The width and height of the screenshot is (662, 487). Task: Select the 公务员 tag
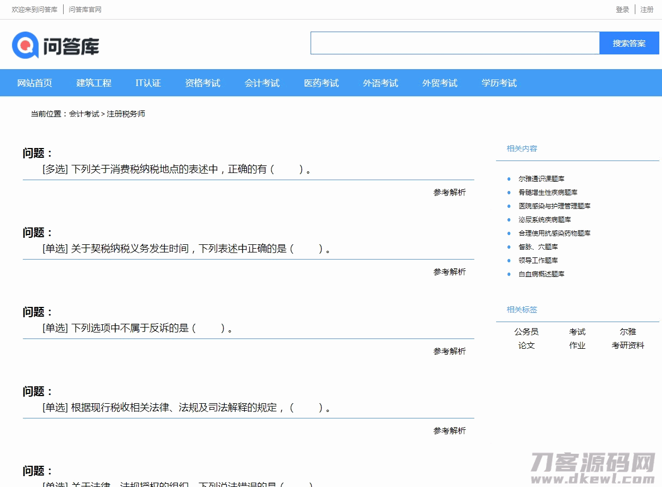coord(526,332)
